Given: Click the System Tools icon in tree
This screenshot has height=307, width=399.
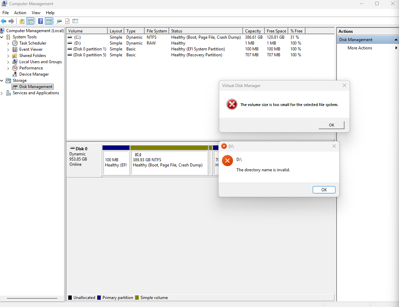Looking at the screenshot, I should pyautogui.click(x=8, y=37).
